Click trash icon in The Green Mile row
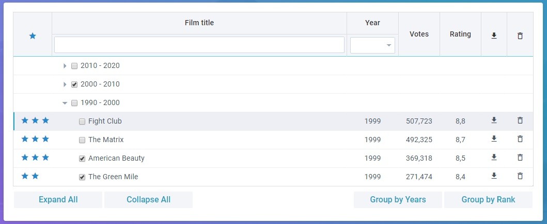Image resolution: width=547 pixels, height=224 pixels. (520, 176)
